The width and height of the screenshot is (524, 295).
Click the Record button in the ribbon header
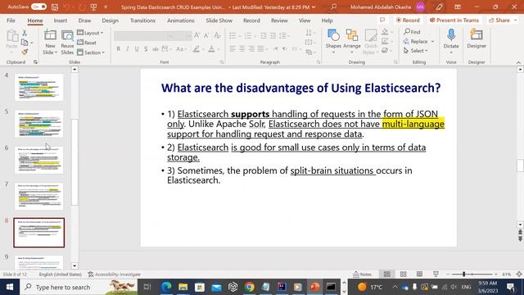point(408,20)
